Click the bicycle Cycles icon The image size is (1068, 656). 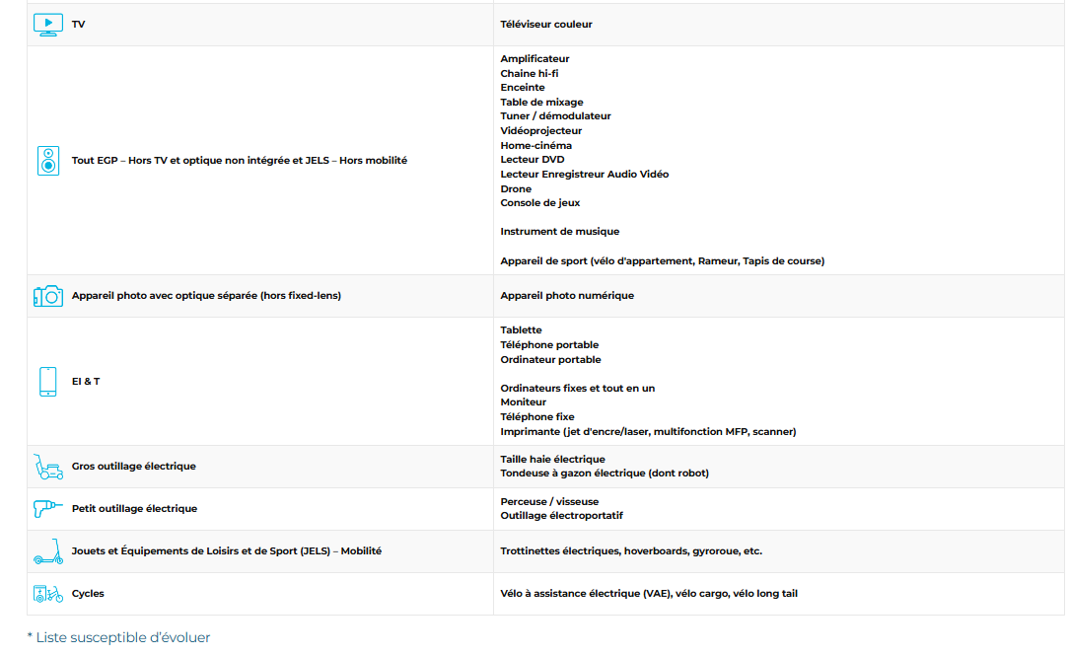pyautogui.click(x=47, y=594)
